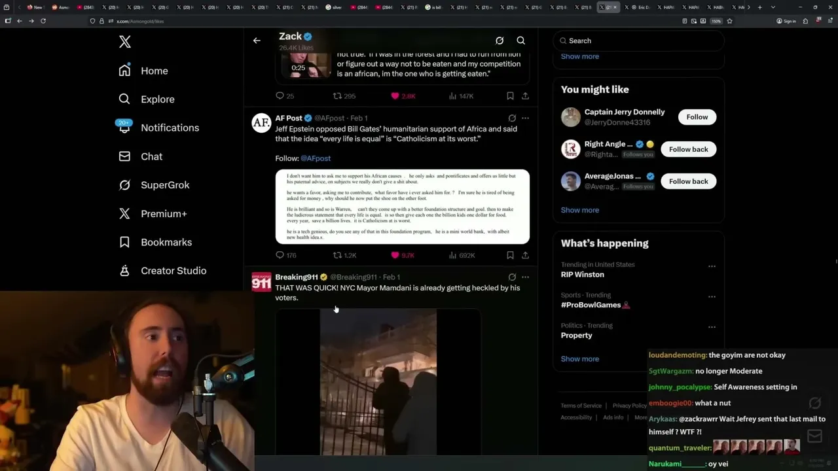Screen dimensions: 838x471
Task: Unlike the tweet with 2.8K likes
Action: (x=403, y=96)
